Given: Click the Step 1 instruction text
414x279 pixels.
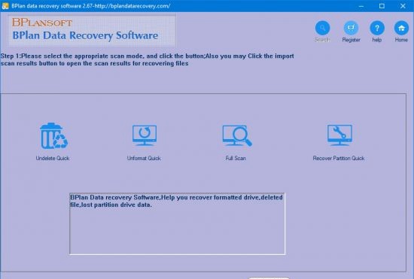Looking at the screenshot, I should point(147,59).
